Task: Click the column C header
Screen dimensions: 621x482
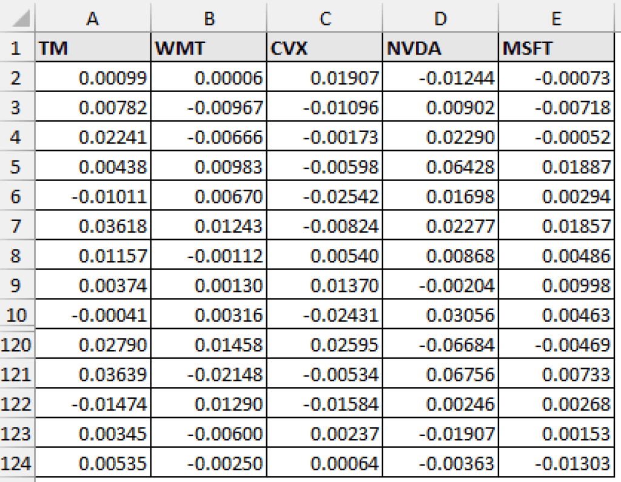Action: tap(325, 19)
